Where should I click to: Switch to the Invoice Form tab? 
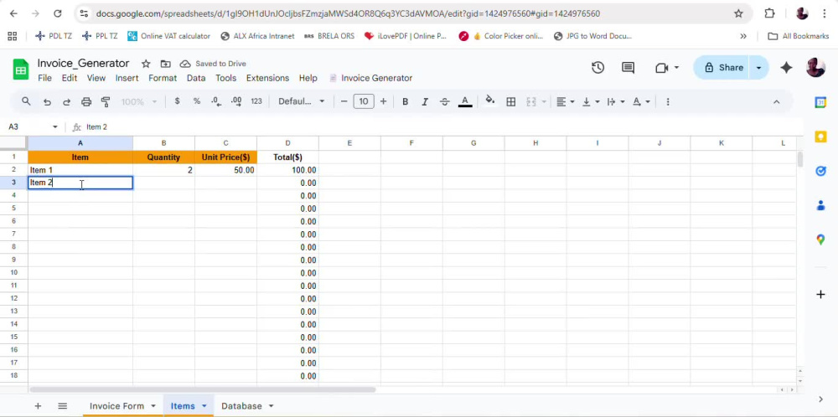tap(116, 406)
